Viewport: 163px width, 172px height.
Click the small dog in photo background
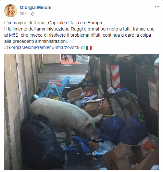click(67, 59)
